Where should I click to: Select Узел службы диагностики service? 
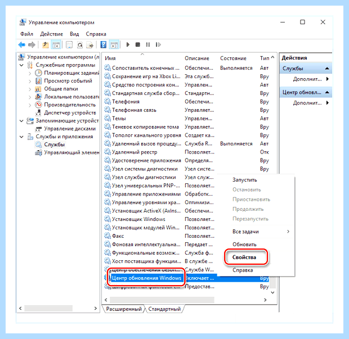click(144, 178)
